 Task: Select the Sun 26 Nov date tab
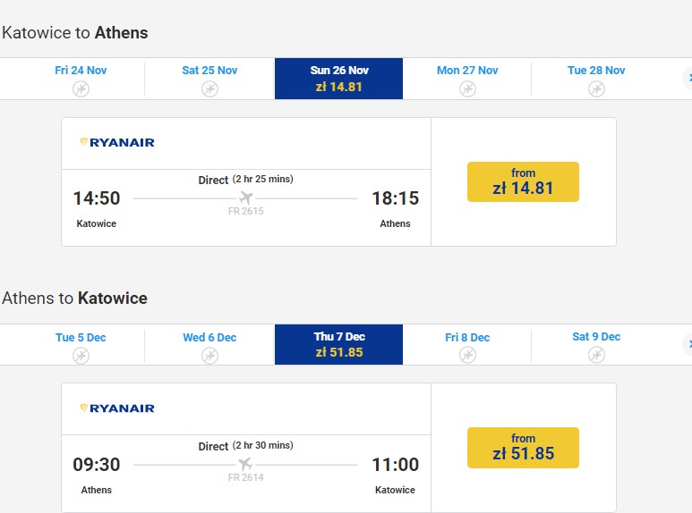pos(339,79)
